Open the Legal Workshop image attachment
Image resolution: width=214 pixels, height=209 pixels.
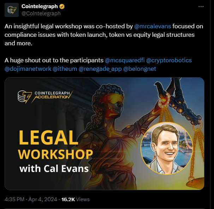click(105, 134)
